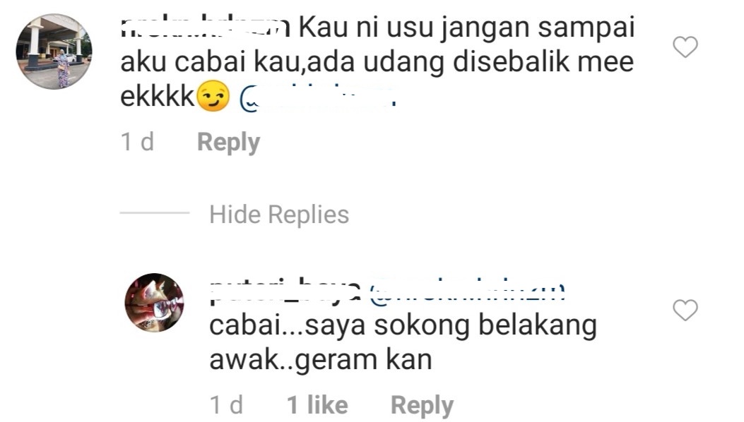Select "1 d" timestamp beside "1 like"
Viewport: 744px width, 422px height.
(x=226, y=405)
